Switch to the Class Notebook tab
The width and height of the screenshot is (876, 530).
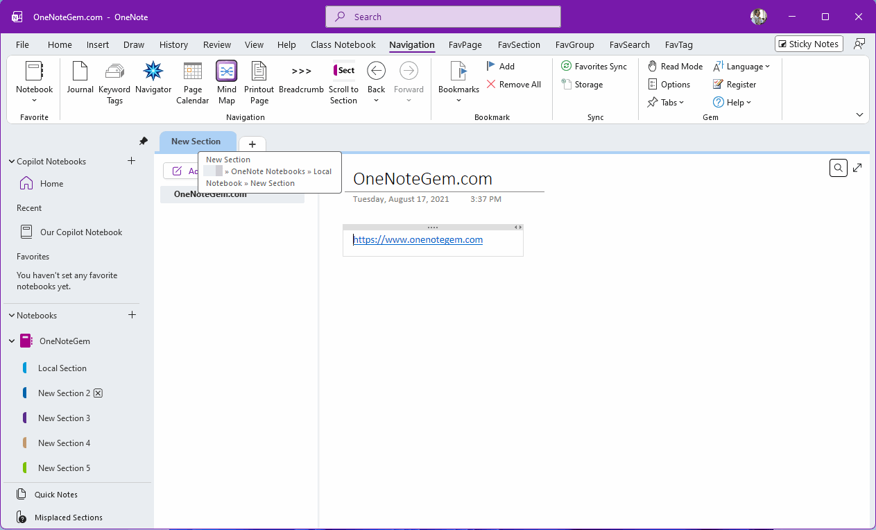coord(343,44)
